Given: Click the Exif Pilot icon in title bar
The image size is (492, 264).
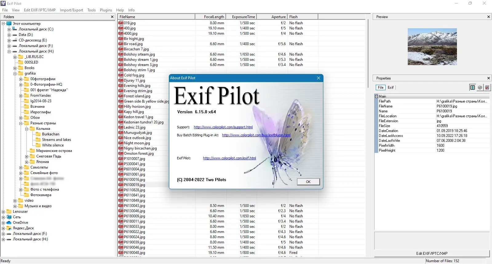Looking at the screenshot, I should click(x=3, y=3).
